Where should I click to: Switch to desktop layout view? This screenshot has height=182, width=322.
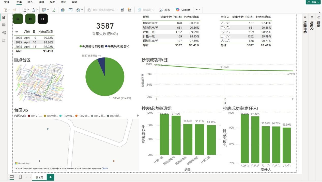click(x=12, y=177)
